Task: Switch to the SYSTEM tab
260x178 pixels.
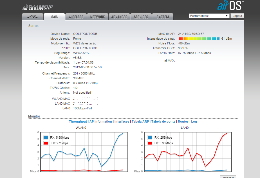Action: click(163, 17)
